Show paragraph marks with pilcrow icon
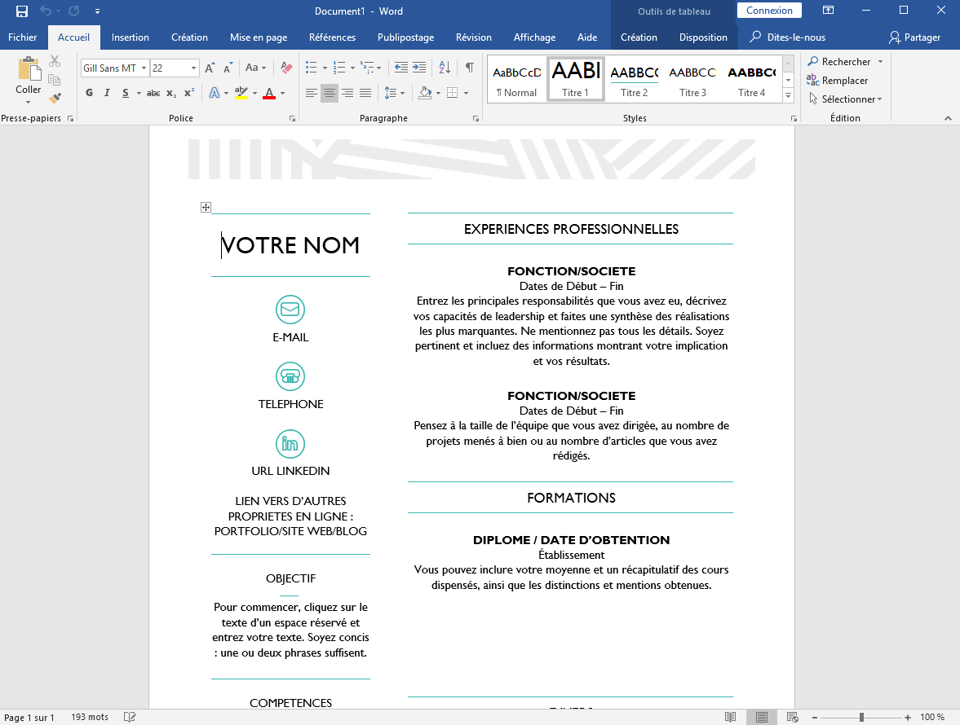Viewport: 960px width, 725px height. click(x=469, y=68)
